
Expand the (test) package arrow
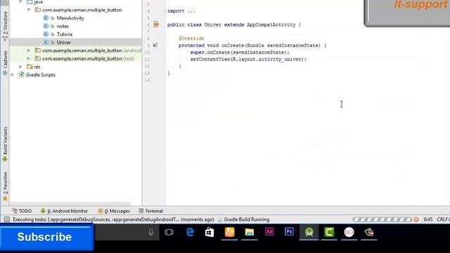tap(29, 58)
